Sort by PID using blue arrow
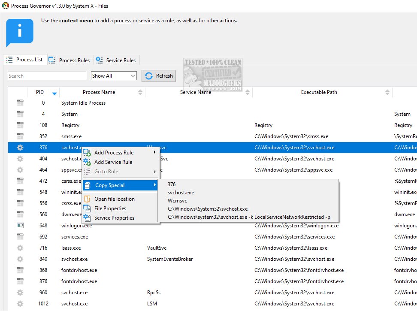 pos(54,94)
